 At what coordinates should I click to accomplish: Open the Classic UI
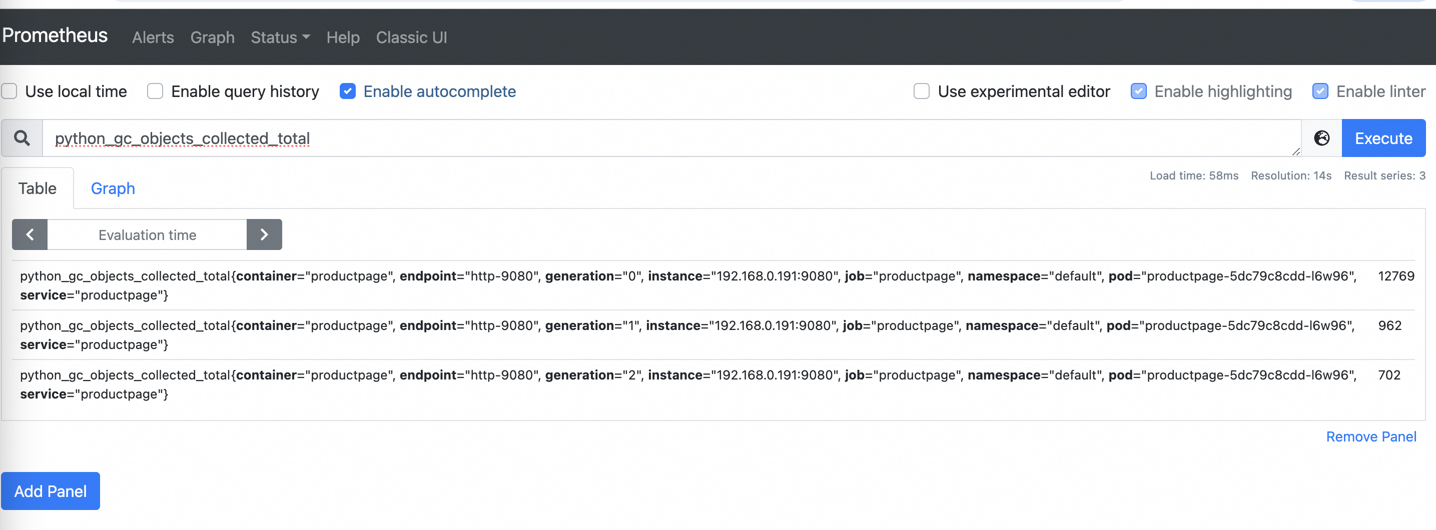coord(411,37)
